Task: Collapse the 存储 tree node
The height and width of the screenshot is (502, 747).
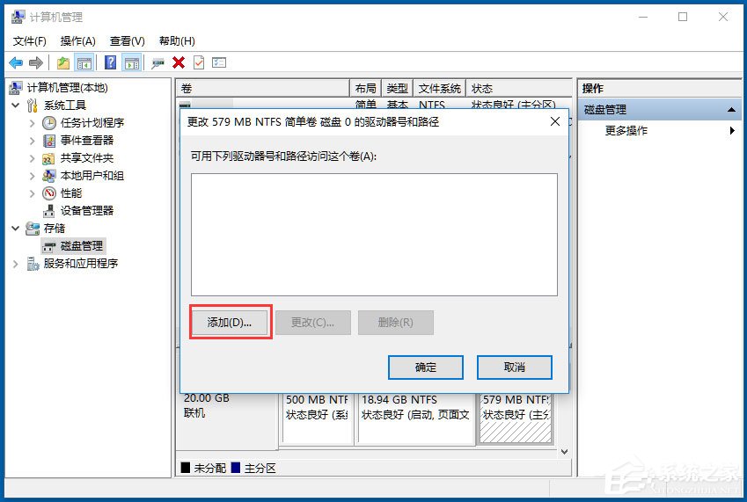Action: [16, 229]
